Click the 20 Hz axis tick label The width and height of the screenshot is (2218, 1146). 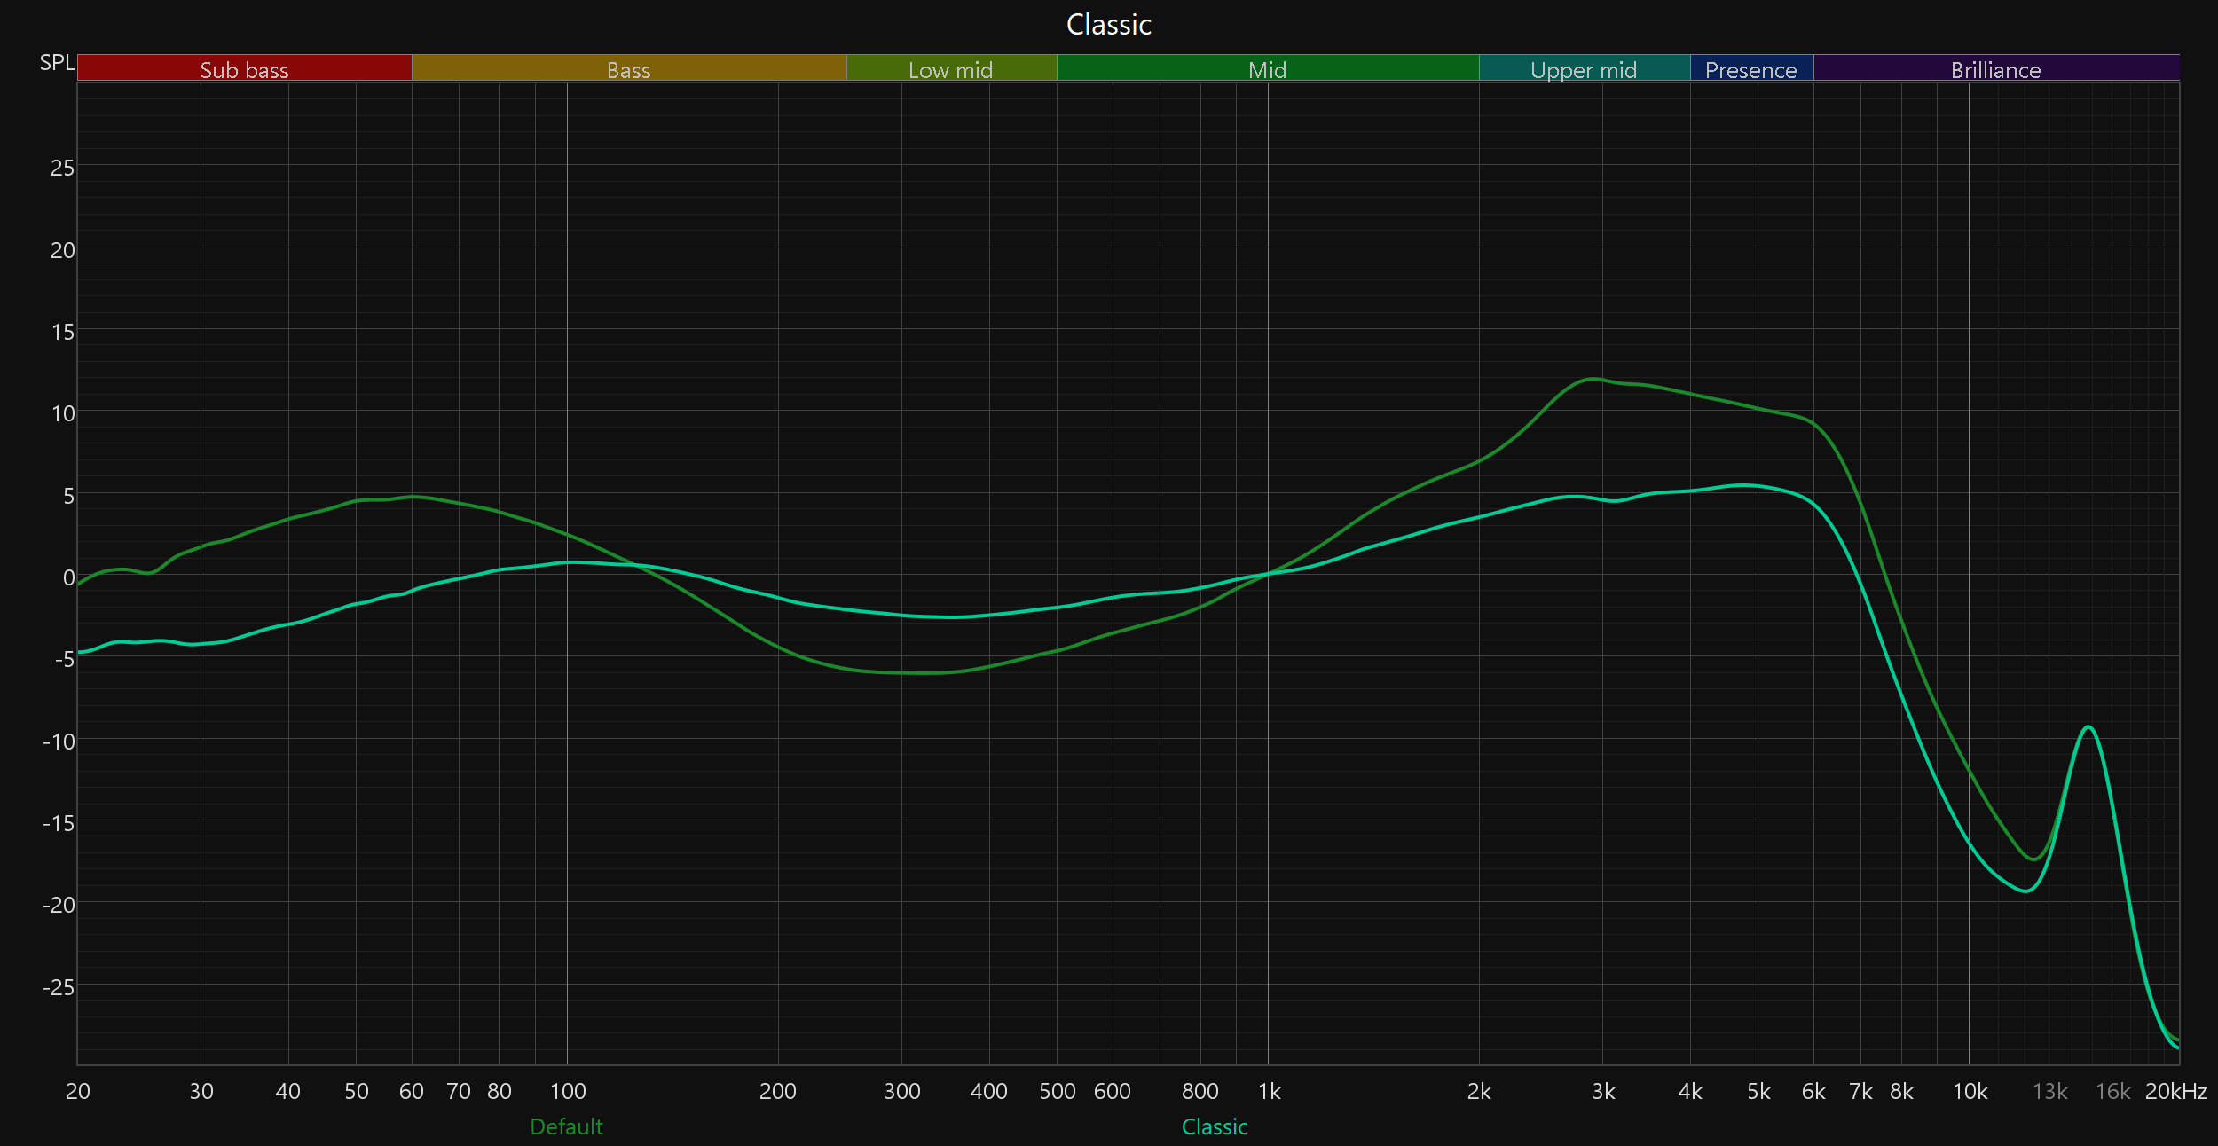78,1091
